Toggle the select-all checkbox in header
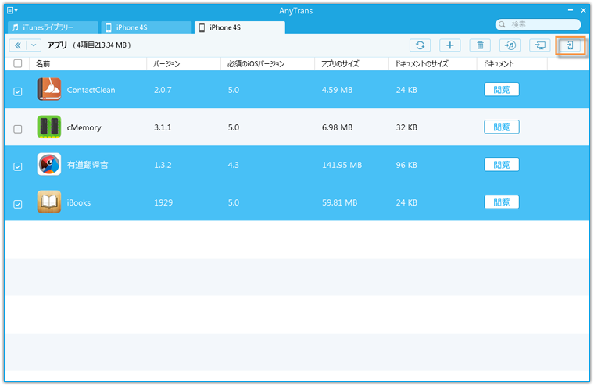The image size is (594, 386). tap(18, 63)
